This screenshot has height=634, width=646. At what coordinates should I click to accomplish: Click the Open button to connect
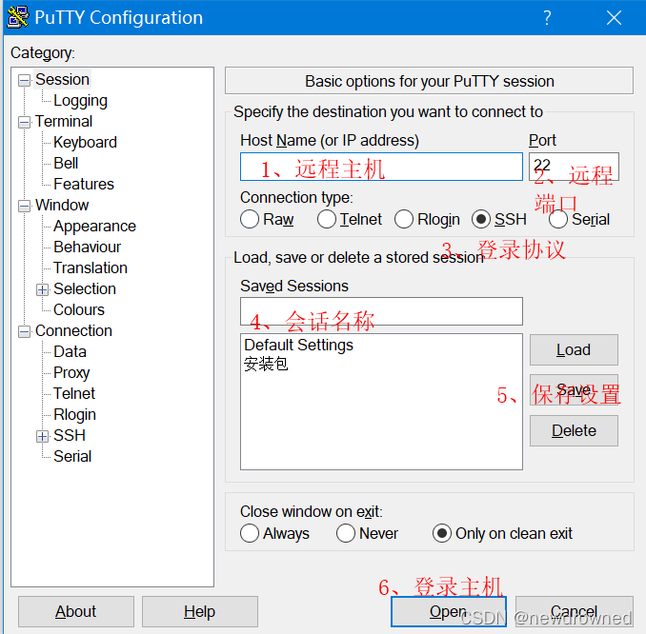(x=449, y=612)
